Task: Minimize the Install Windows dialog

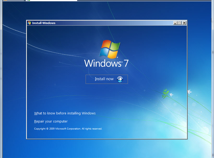Action: (175, 23)
